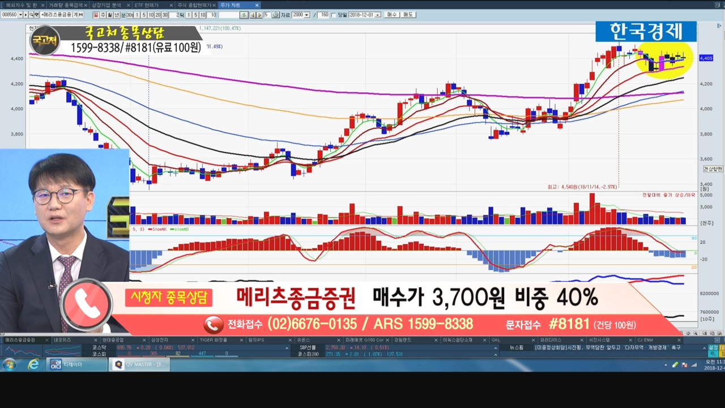
Task: Toggle the 당일 checkbox
Action: [x=333, y=15]
